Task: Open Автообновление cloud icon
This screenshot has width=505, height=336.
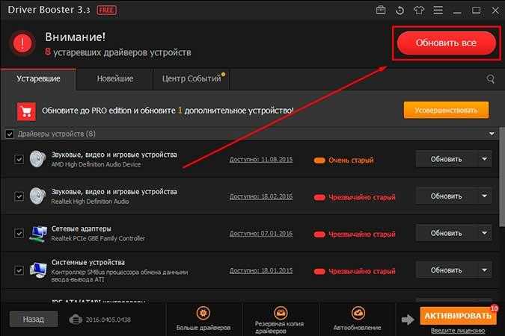Action: point(358,313)
